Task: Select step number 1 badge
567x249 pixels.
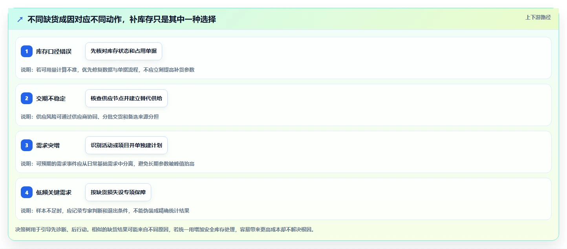Action: (27, 51)
